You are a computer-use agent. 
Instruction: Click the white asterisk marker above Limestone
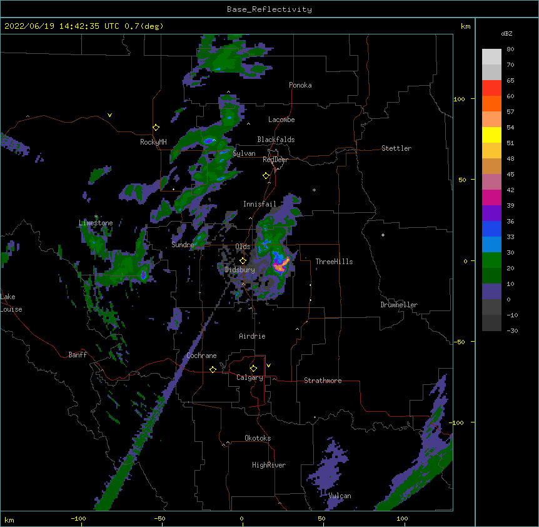tap(96, 217)
